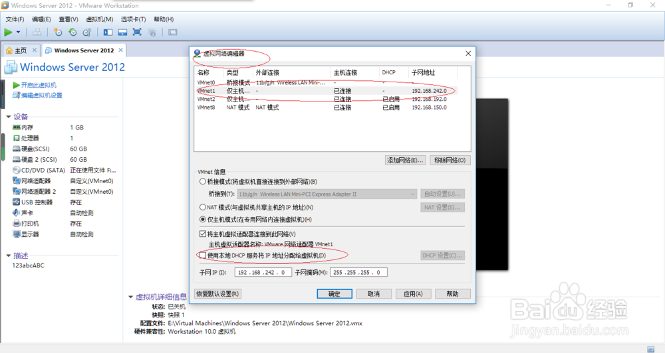Click the 子网掩码 input field

(x=358, y=272)
